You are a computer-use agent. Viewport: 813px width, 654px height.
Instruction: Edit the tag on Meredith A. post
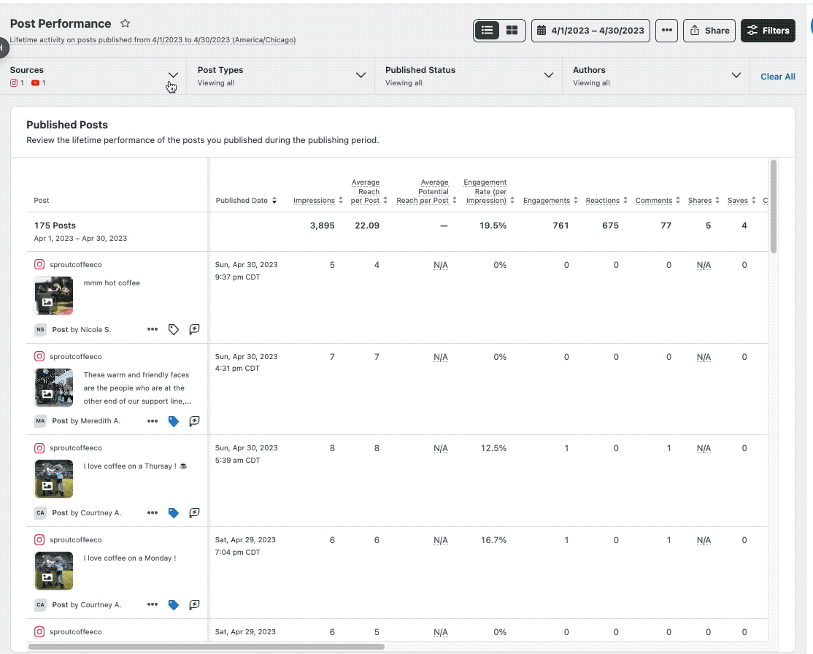[x=173, y=421]
